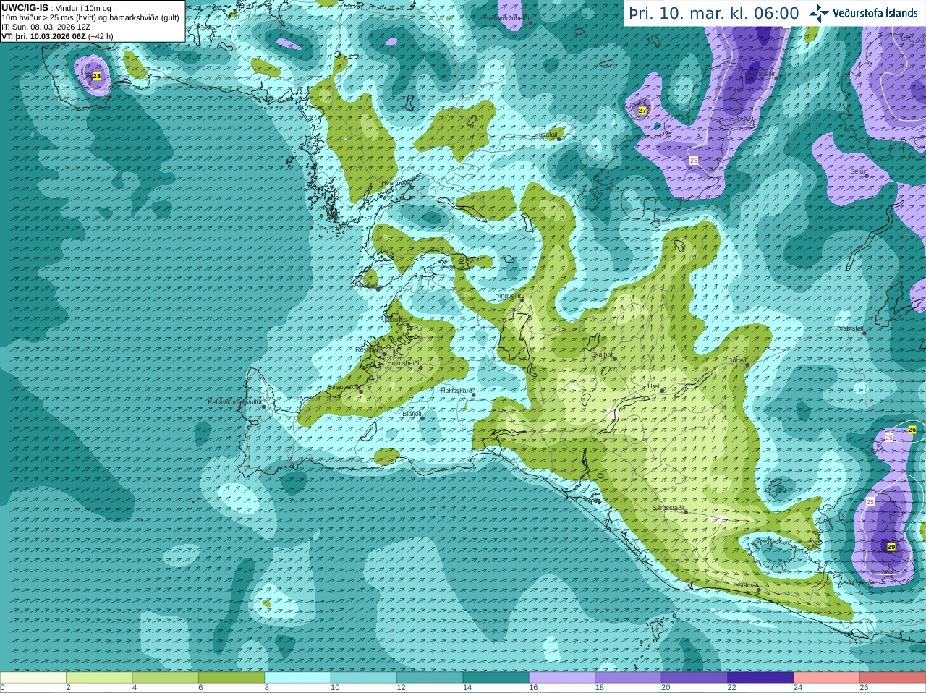The height and width of the screenshot is (693, 926).
Task: Click the UWC/IG-IS model title line
Action: coord(56,8)
